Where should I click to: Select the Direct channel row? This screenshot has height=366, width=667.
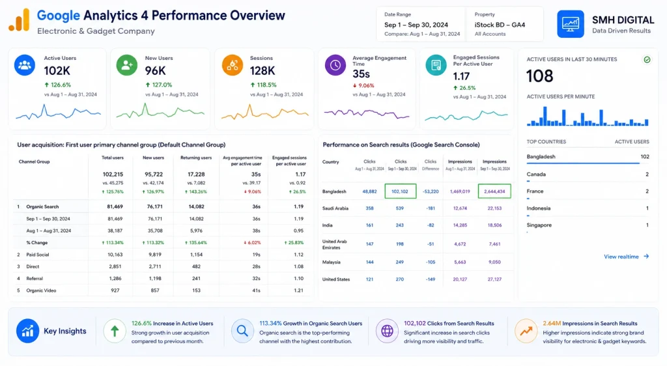coord(162,266)
